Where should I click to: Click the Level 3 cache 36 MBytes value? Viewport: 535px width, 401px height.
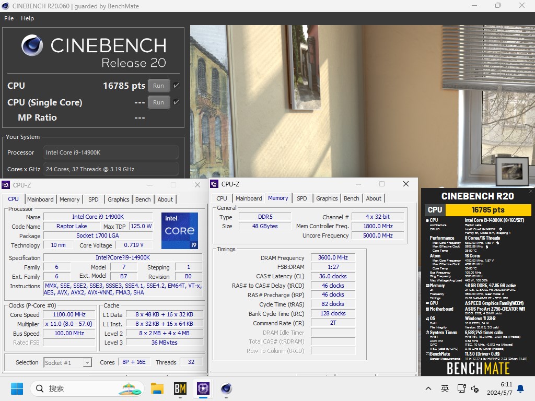pyautogui.click(x=165, y=343)
